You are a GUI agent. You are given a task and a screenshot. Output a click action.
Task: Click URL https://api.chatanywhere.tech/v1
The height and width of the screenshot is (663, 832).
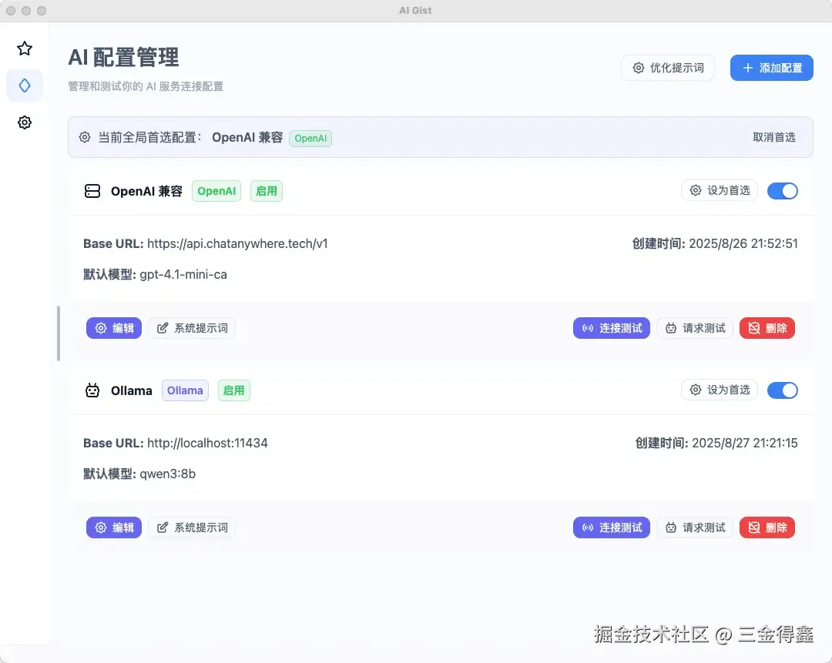coord(237,243)
